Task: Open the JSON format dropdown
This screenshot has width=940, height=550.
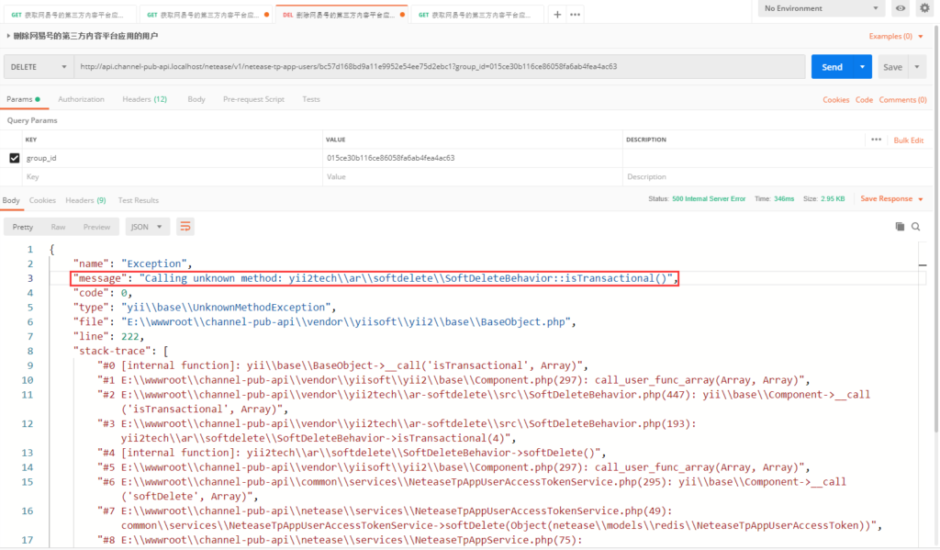Action: pyautogui.click(x=148, y=227)
